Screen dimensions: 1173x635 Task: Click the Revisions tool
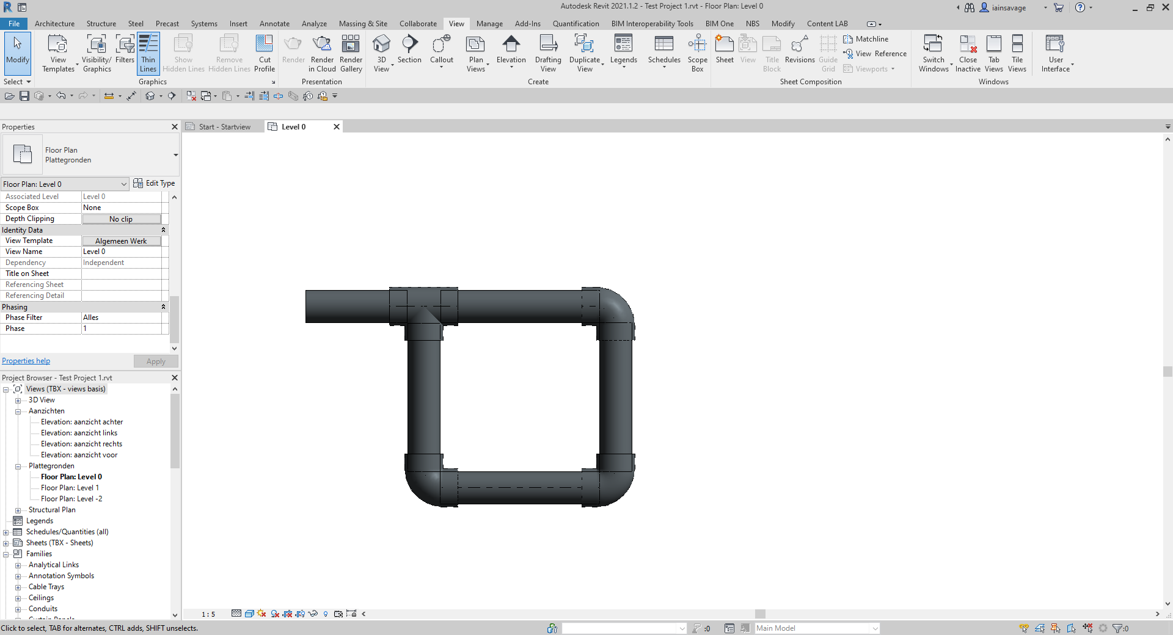point(800,49)
